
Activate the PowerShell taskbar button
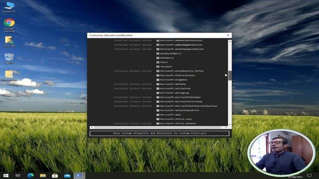[79, 176]
